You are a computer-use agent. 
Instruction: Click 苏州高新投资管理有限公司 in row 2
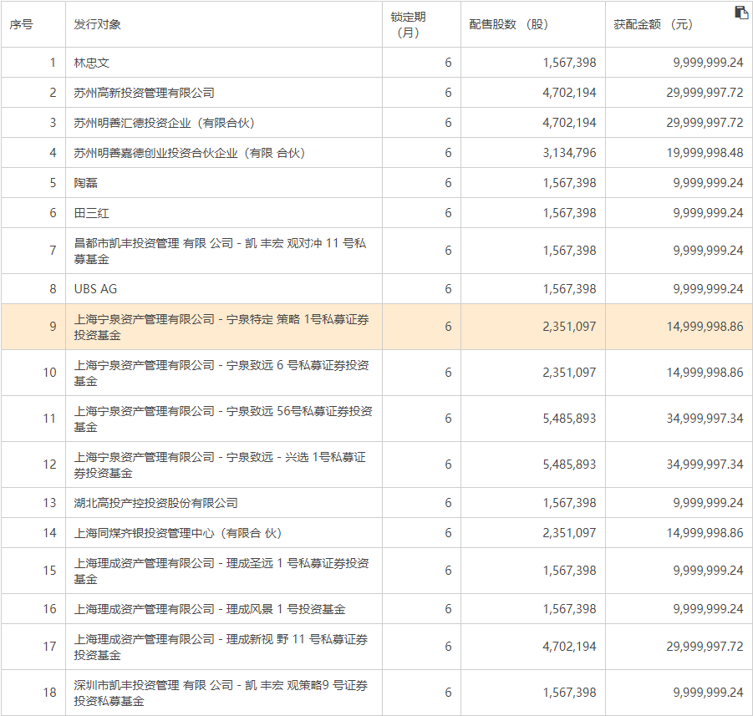pos(144,93)
